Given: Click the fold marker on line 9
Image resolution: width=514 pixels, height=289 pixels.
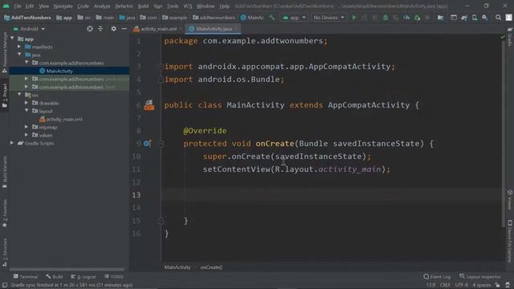Looking at the screenshot, I should click(161, 144).
